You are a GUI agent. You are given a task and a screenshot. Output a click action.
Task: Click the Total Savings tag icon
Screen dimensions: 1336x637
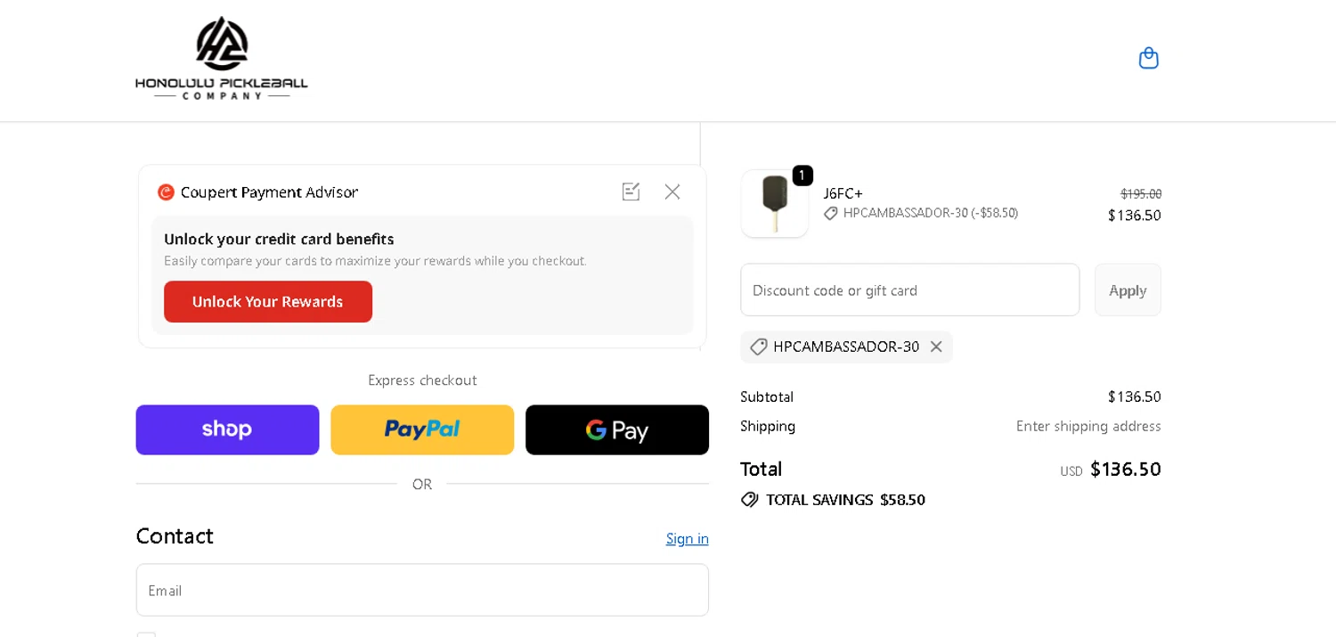pos(750,500)
